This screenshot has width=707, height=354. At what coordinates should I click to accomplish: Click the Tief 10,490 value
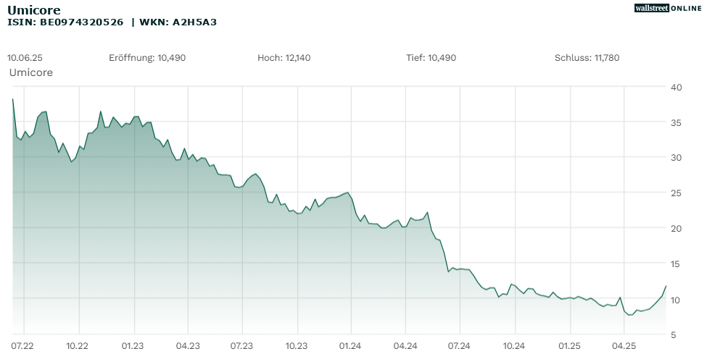click(x=431, y=58)
